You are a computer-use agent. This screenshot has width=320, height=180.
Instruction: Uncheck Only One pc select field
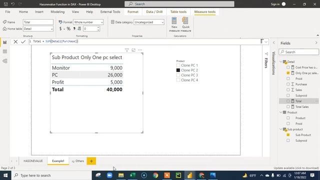(288, 73)
